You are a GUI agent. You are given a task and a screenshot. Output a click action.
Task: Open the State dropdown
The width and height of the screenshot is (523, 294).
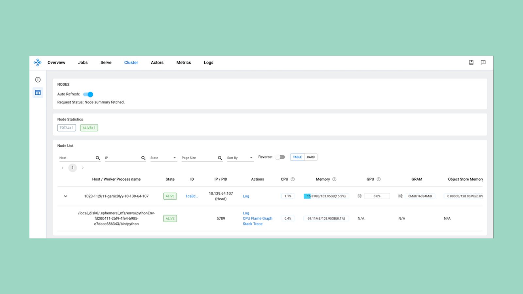click(x=163, y=158)
